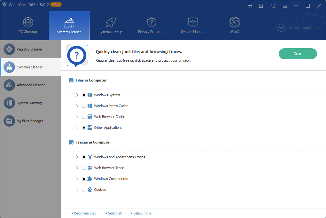
Task: Open the PC Checkup radar icon
Action: coord(28,22)
